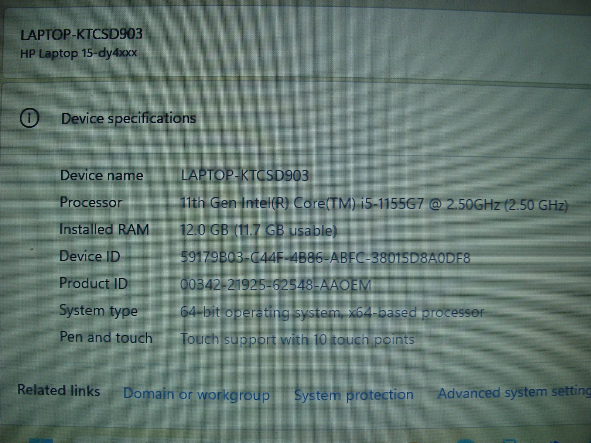The height and width of the screenshot is (443, 591).
Task: Click the Installed RAM row label
Action: pos(104,229)
